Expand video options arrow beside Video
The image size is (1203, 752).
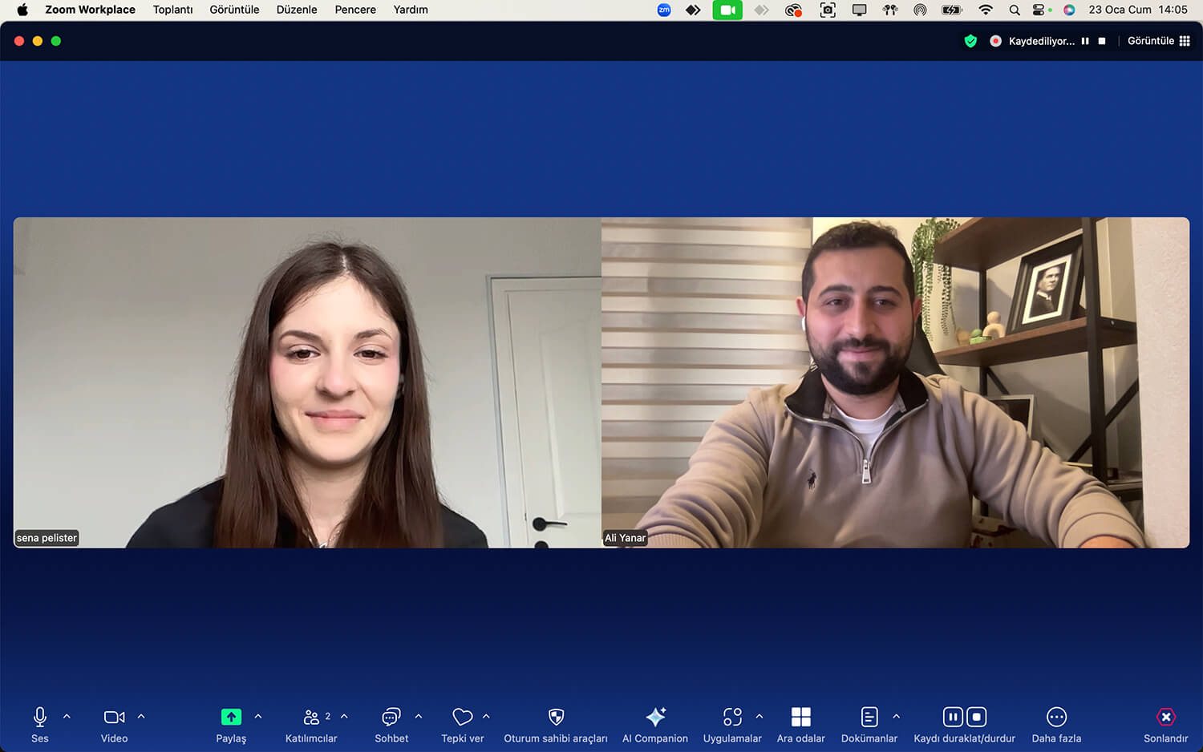[141, 717]
